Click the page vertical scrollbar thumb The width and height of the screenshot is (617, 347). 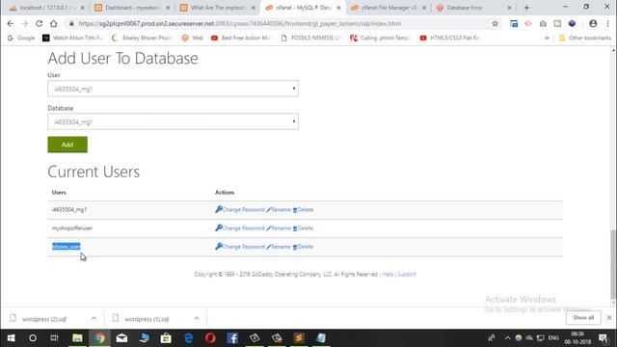click(x=613, y=264)
